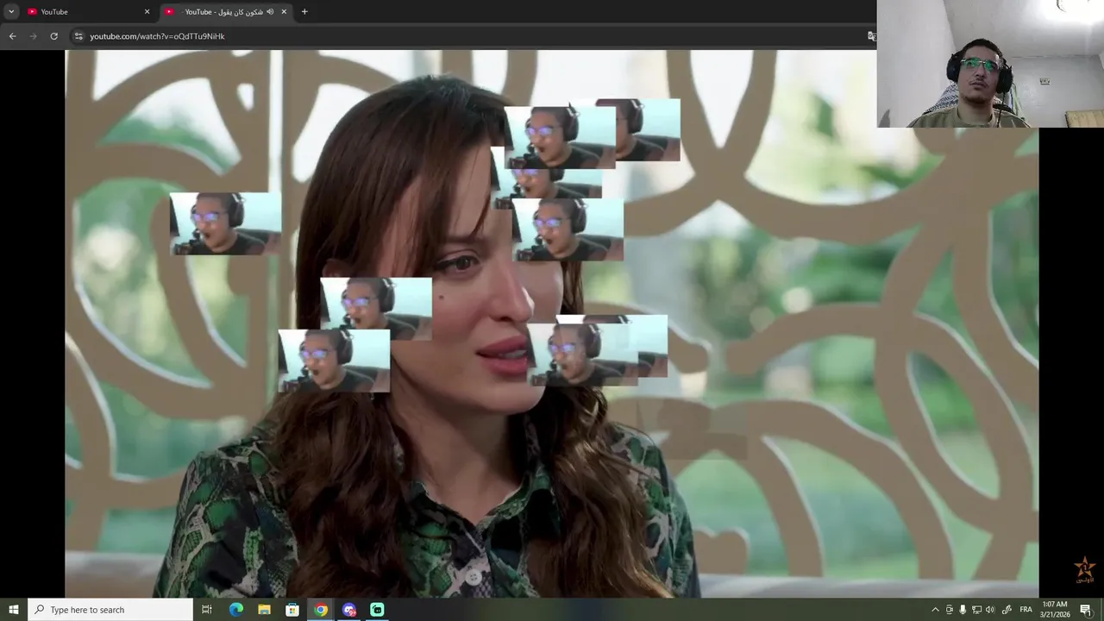The height and width of the screenshot is (621, 1104).
Task: Open the tab search dropdown in Chrome
Action: tap(11, 11)
